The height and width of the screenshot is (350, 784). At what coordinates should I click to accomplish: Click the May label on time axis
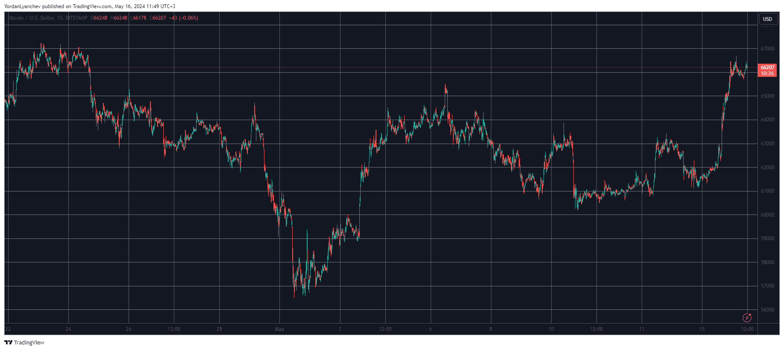click(x=279, y=329)
